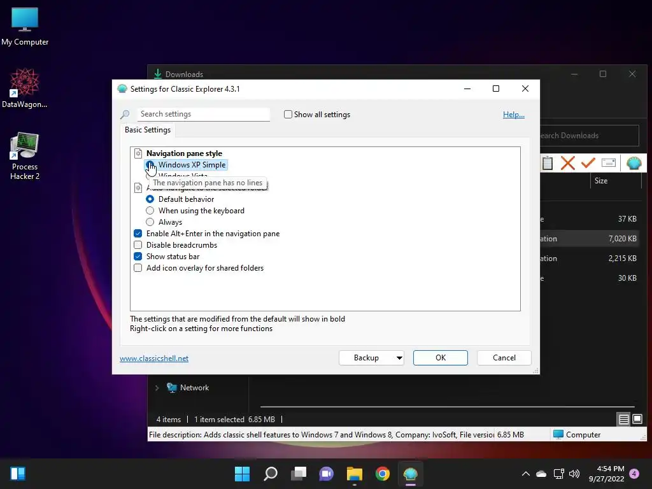Click the magnifier icon beside Search settings
This screenshot has width=652, height=489.
pyautogui.click(x=125, y=115)
